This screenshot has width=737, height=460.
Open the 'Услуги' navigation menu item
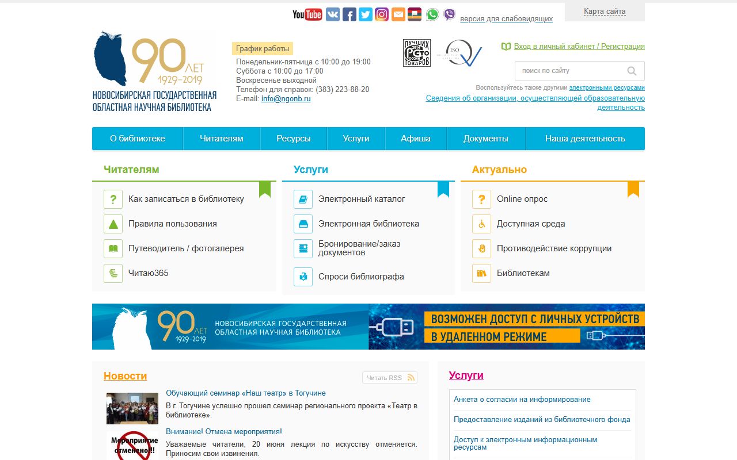(x=356, y=139)
